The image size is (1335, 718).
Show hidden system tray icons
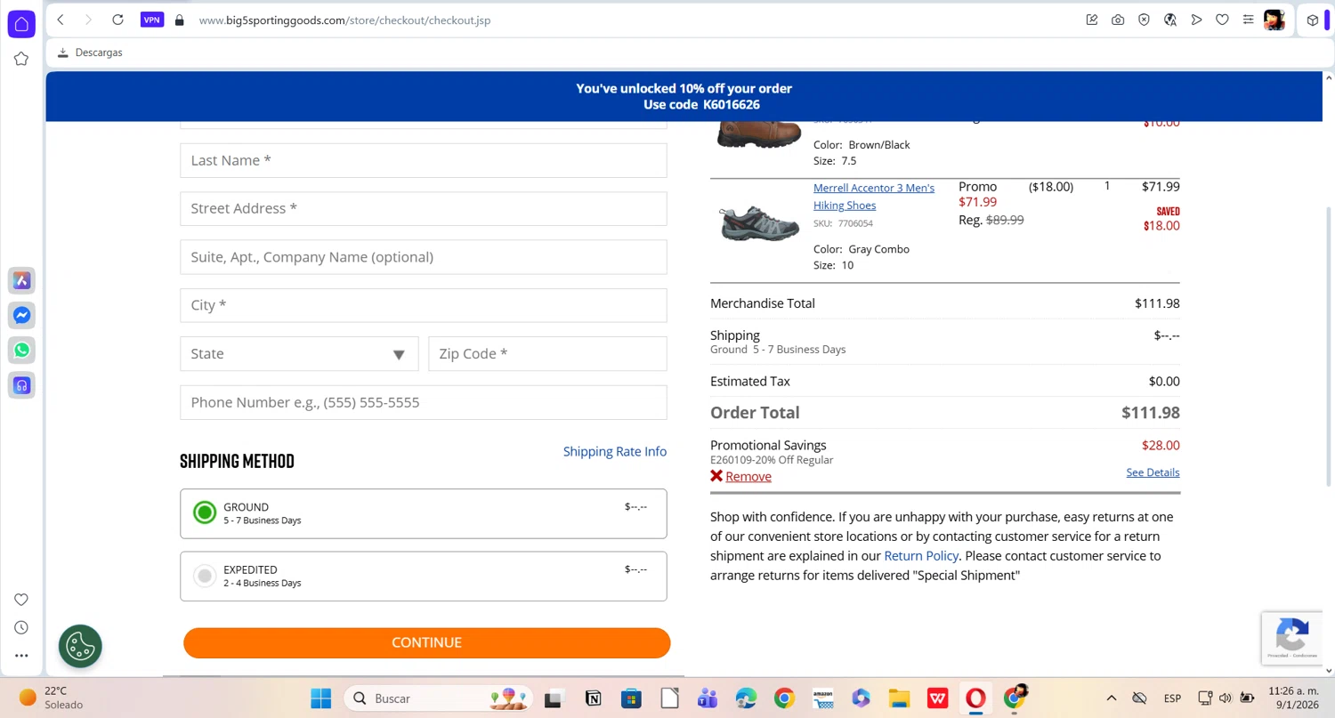[x=1111, y=698]
